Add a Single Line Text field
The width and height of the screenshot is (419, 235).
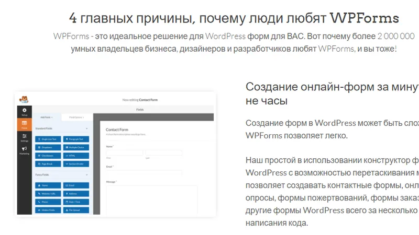click(x=48, y=139)
